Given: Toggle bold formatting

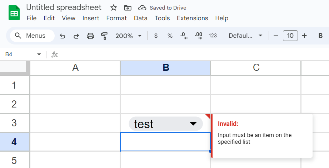Looking at the screenshot, I should pyautogui.click(x=320, y=36).
